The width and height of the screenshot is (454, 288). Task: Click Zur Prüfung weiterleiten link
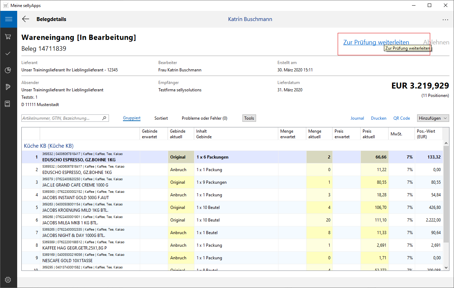[x=376, y=42]
